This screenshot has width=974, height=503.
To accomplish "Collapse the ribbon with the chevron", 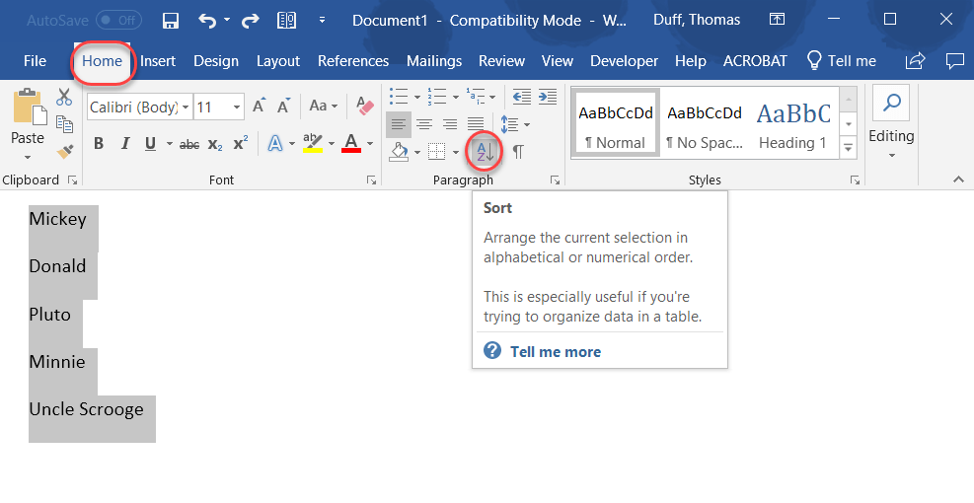I will point(958,180).
